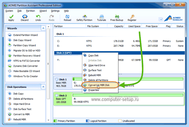Click the AOMEI Technology logo
This screenshot has height=127, width=189.
click(x=173, y=18)
